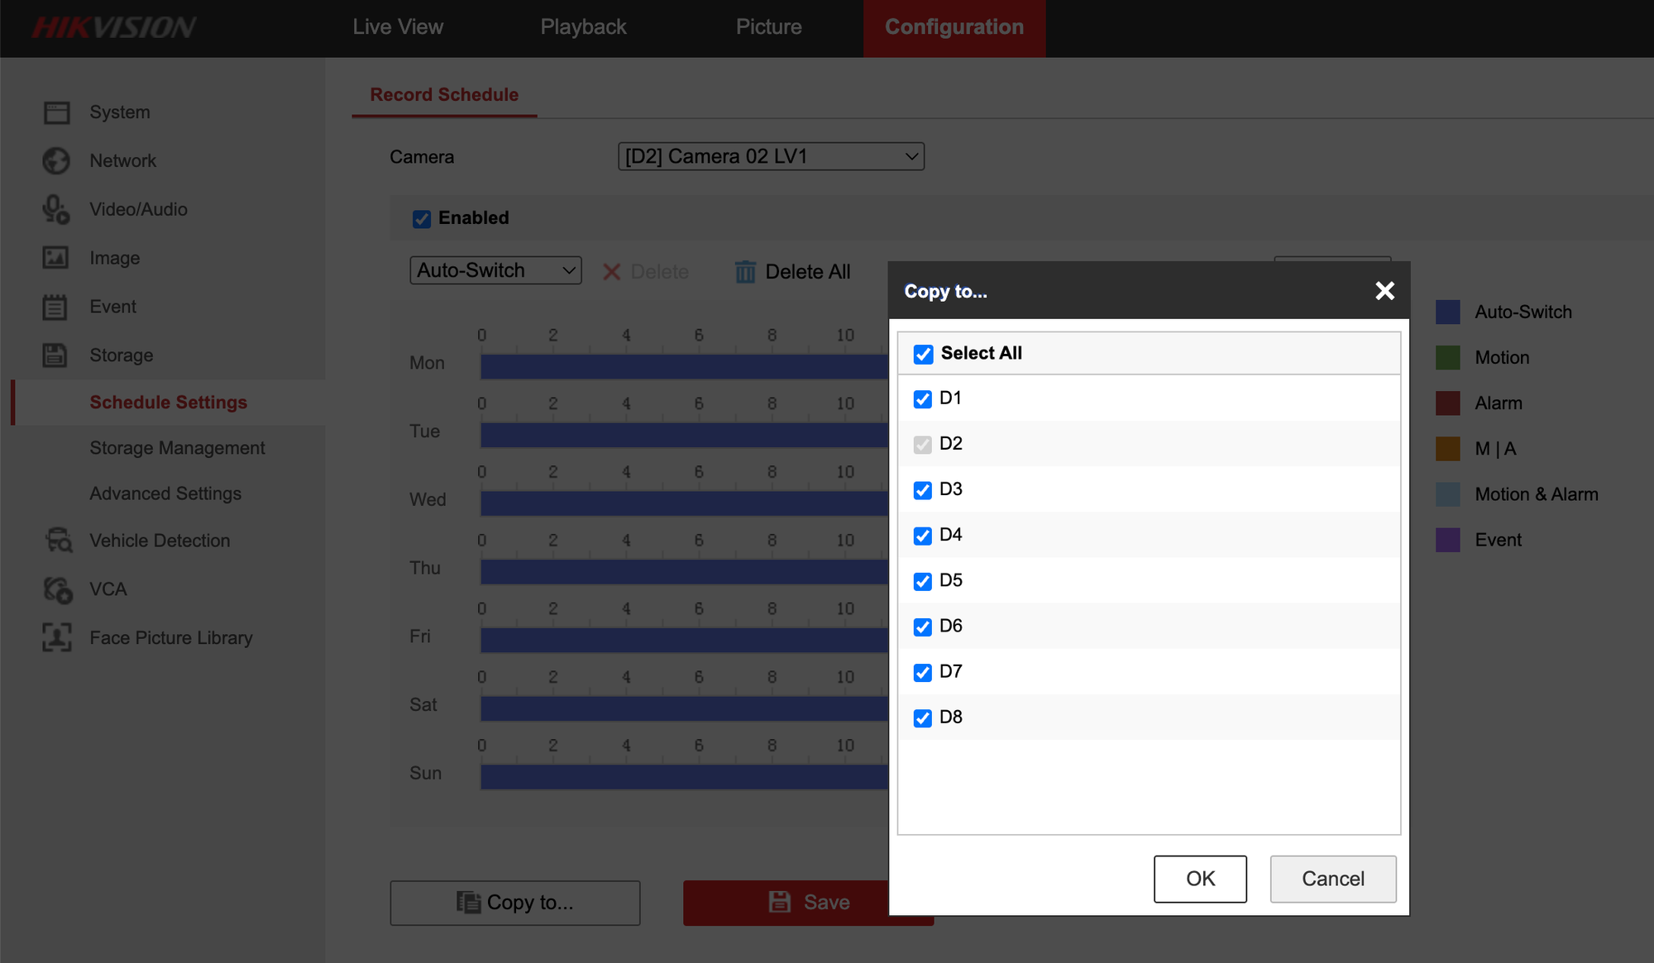Click the Storage disk icon
Image resolution: width=1654 pixels, height=963 pixels.
56,355
